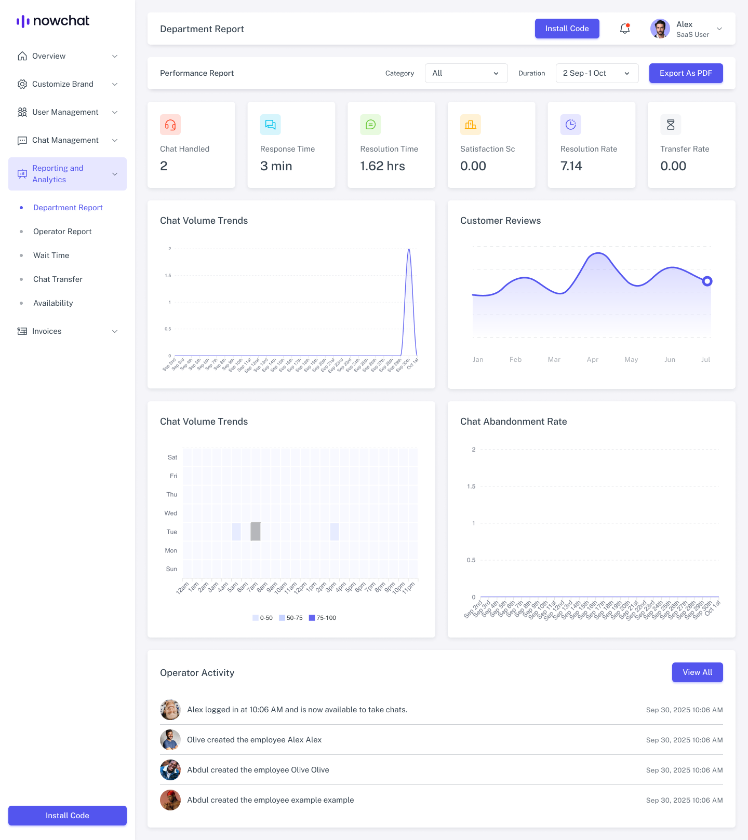This screenshot has width=748, height=840.
Task: Click View All in Operator Activity
Action: (697, 672)
